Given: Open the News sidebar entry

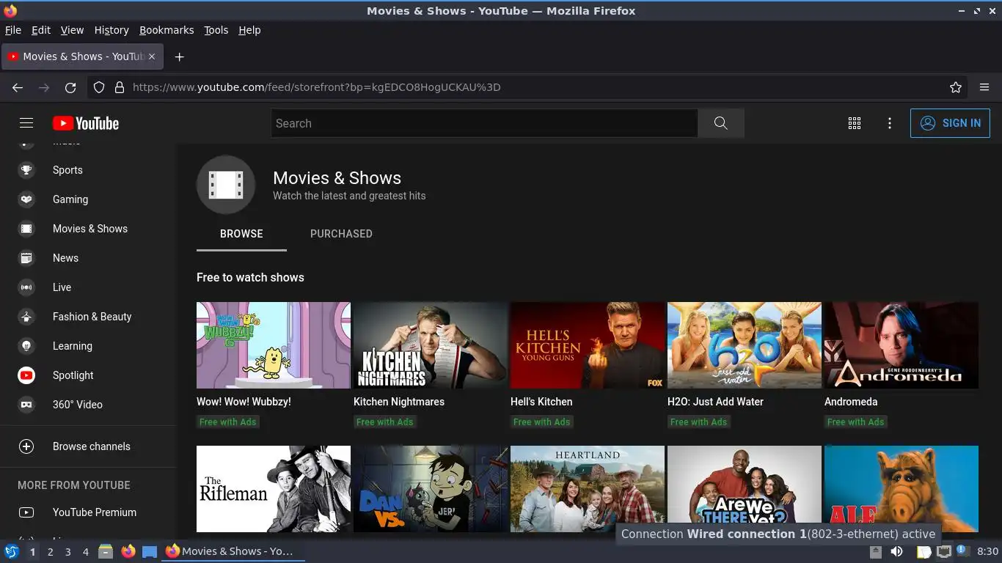Looking at the screenshot, I should coord(88,258).
